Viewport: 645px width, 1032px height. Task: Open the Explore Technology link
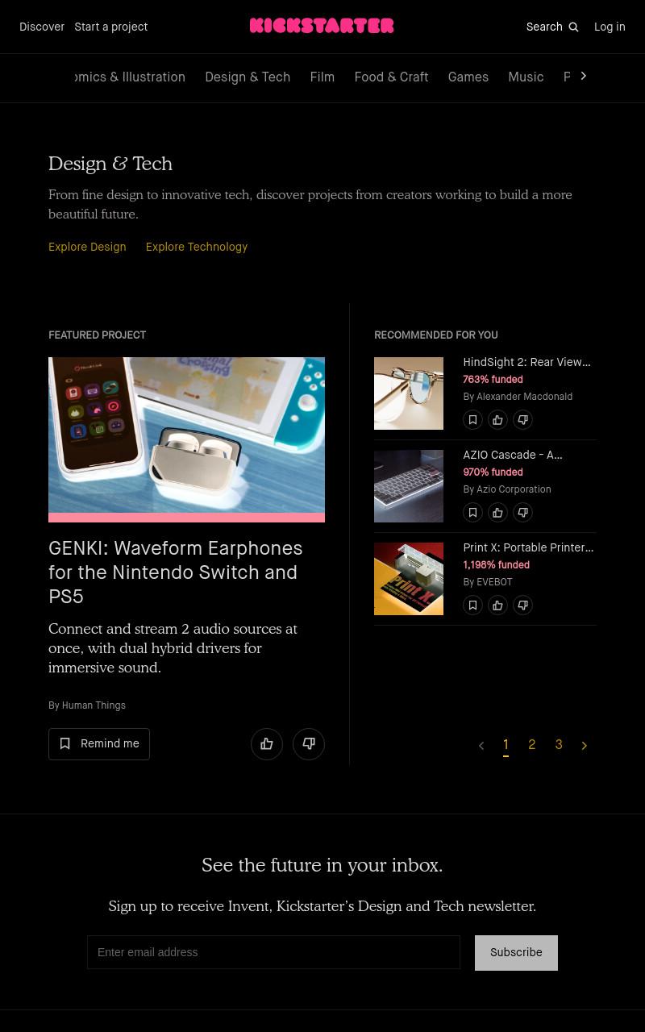tap(197, 248)
